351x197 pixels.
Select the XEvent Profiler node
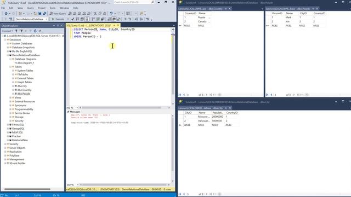(x=17, y=163)
